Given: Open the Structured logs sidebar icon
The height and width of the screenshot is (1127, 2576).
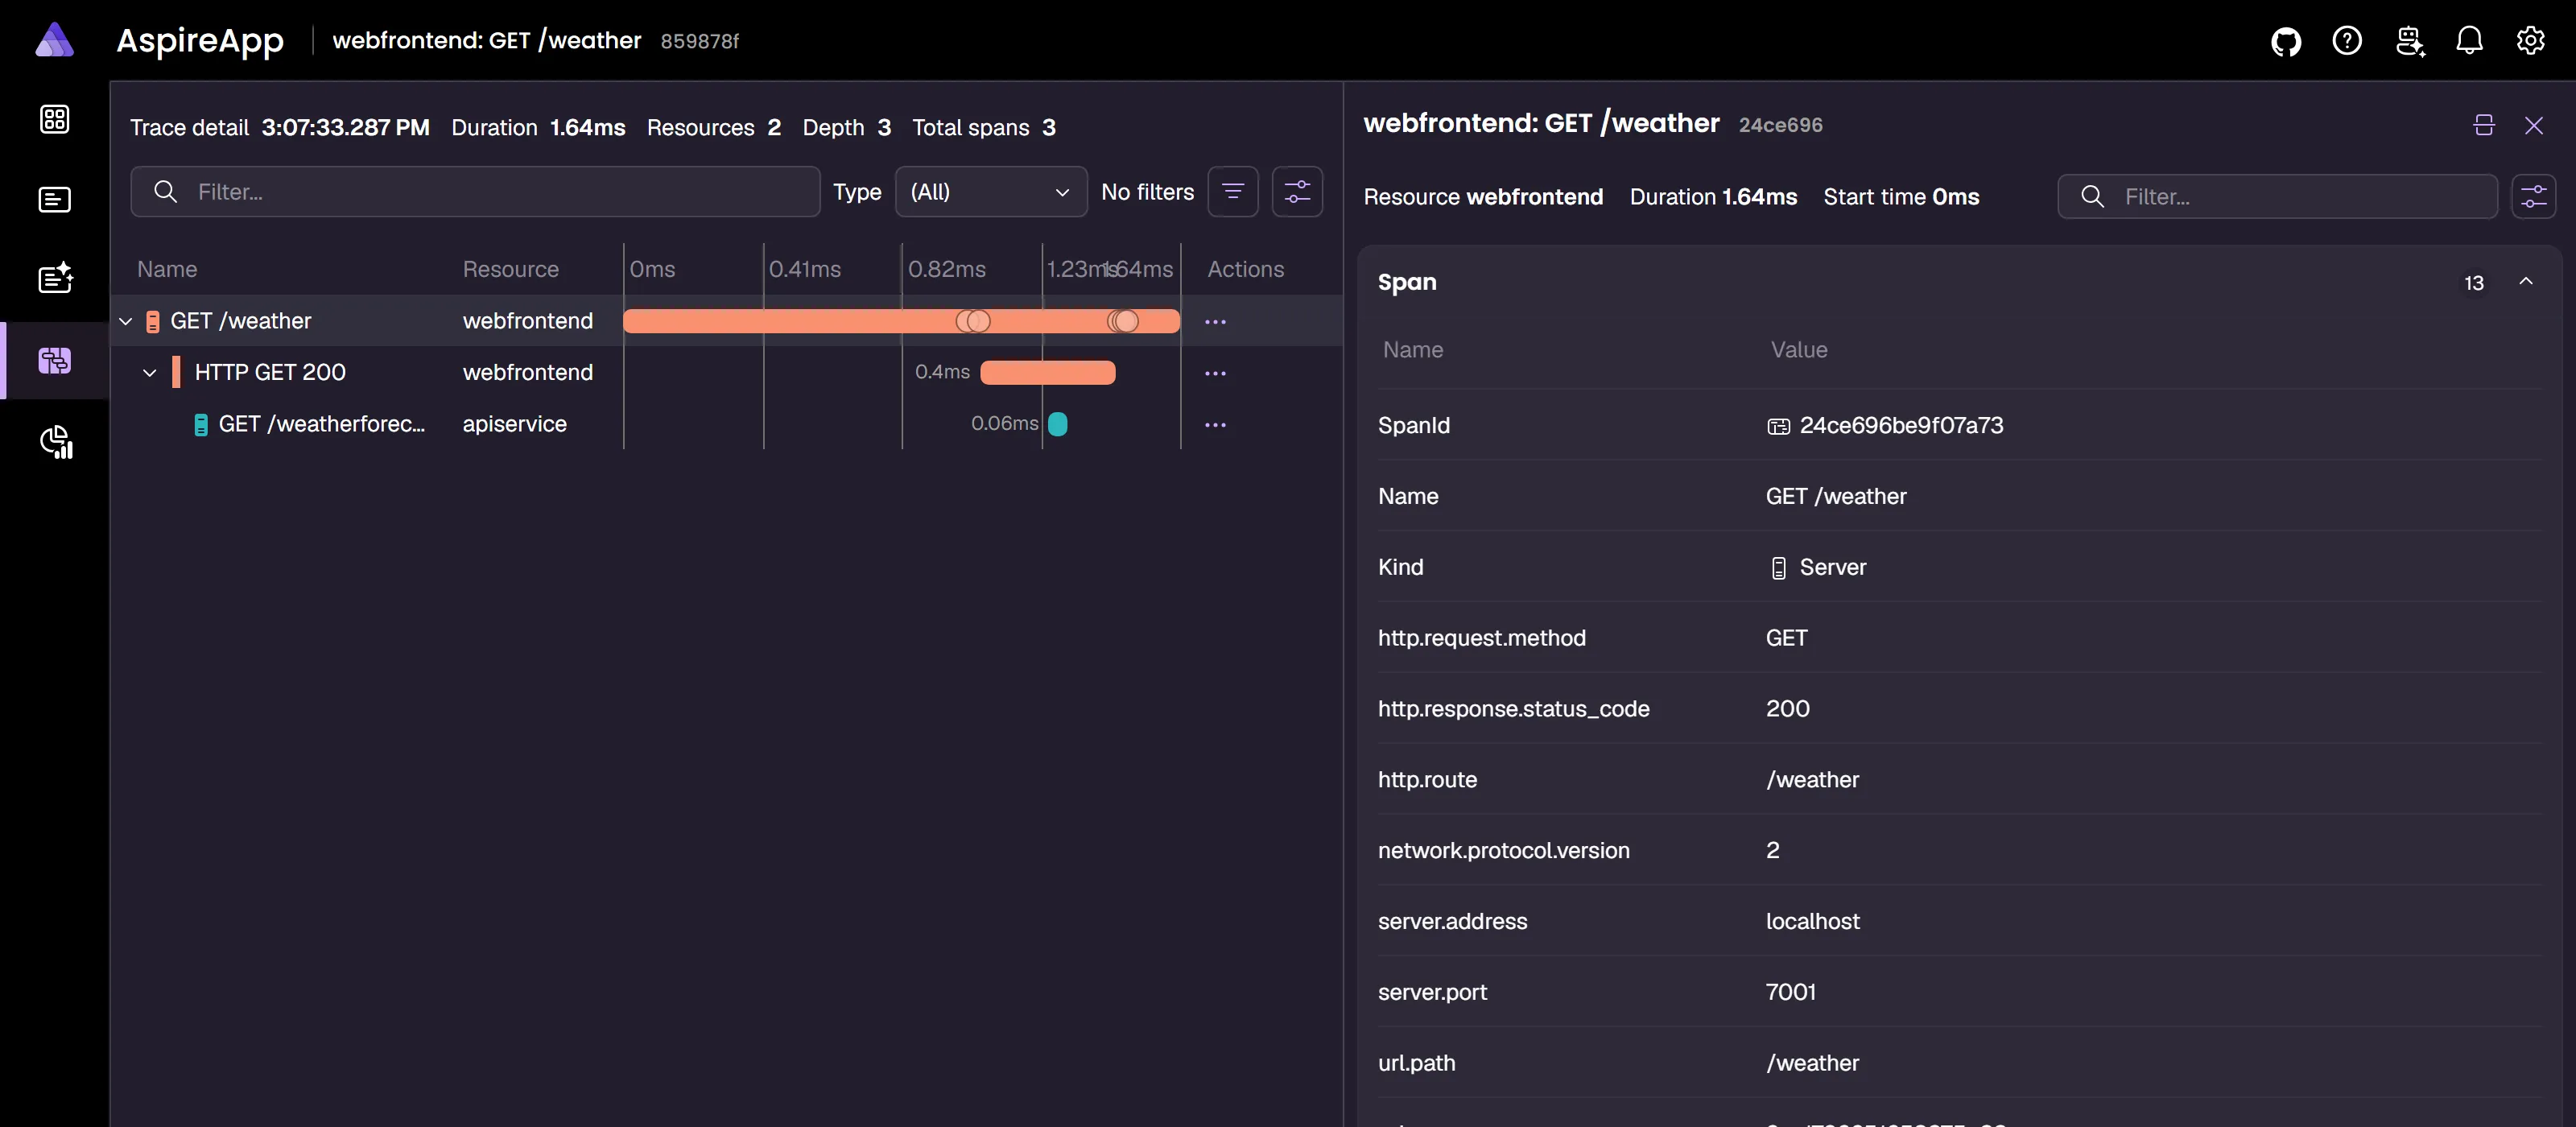Looking at the screenshot, I should [55, 277].
